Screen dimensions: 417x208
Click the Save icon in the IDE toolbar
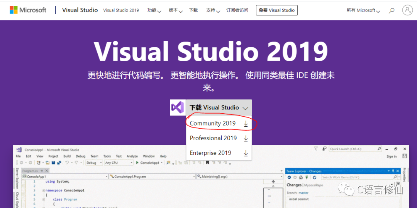[x=53, y=163]
